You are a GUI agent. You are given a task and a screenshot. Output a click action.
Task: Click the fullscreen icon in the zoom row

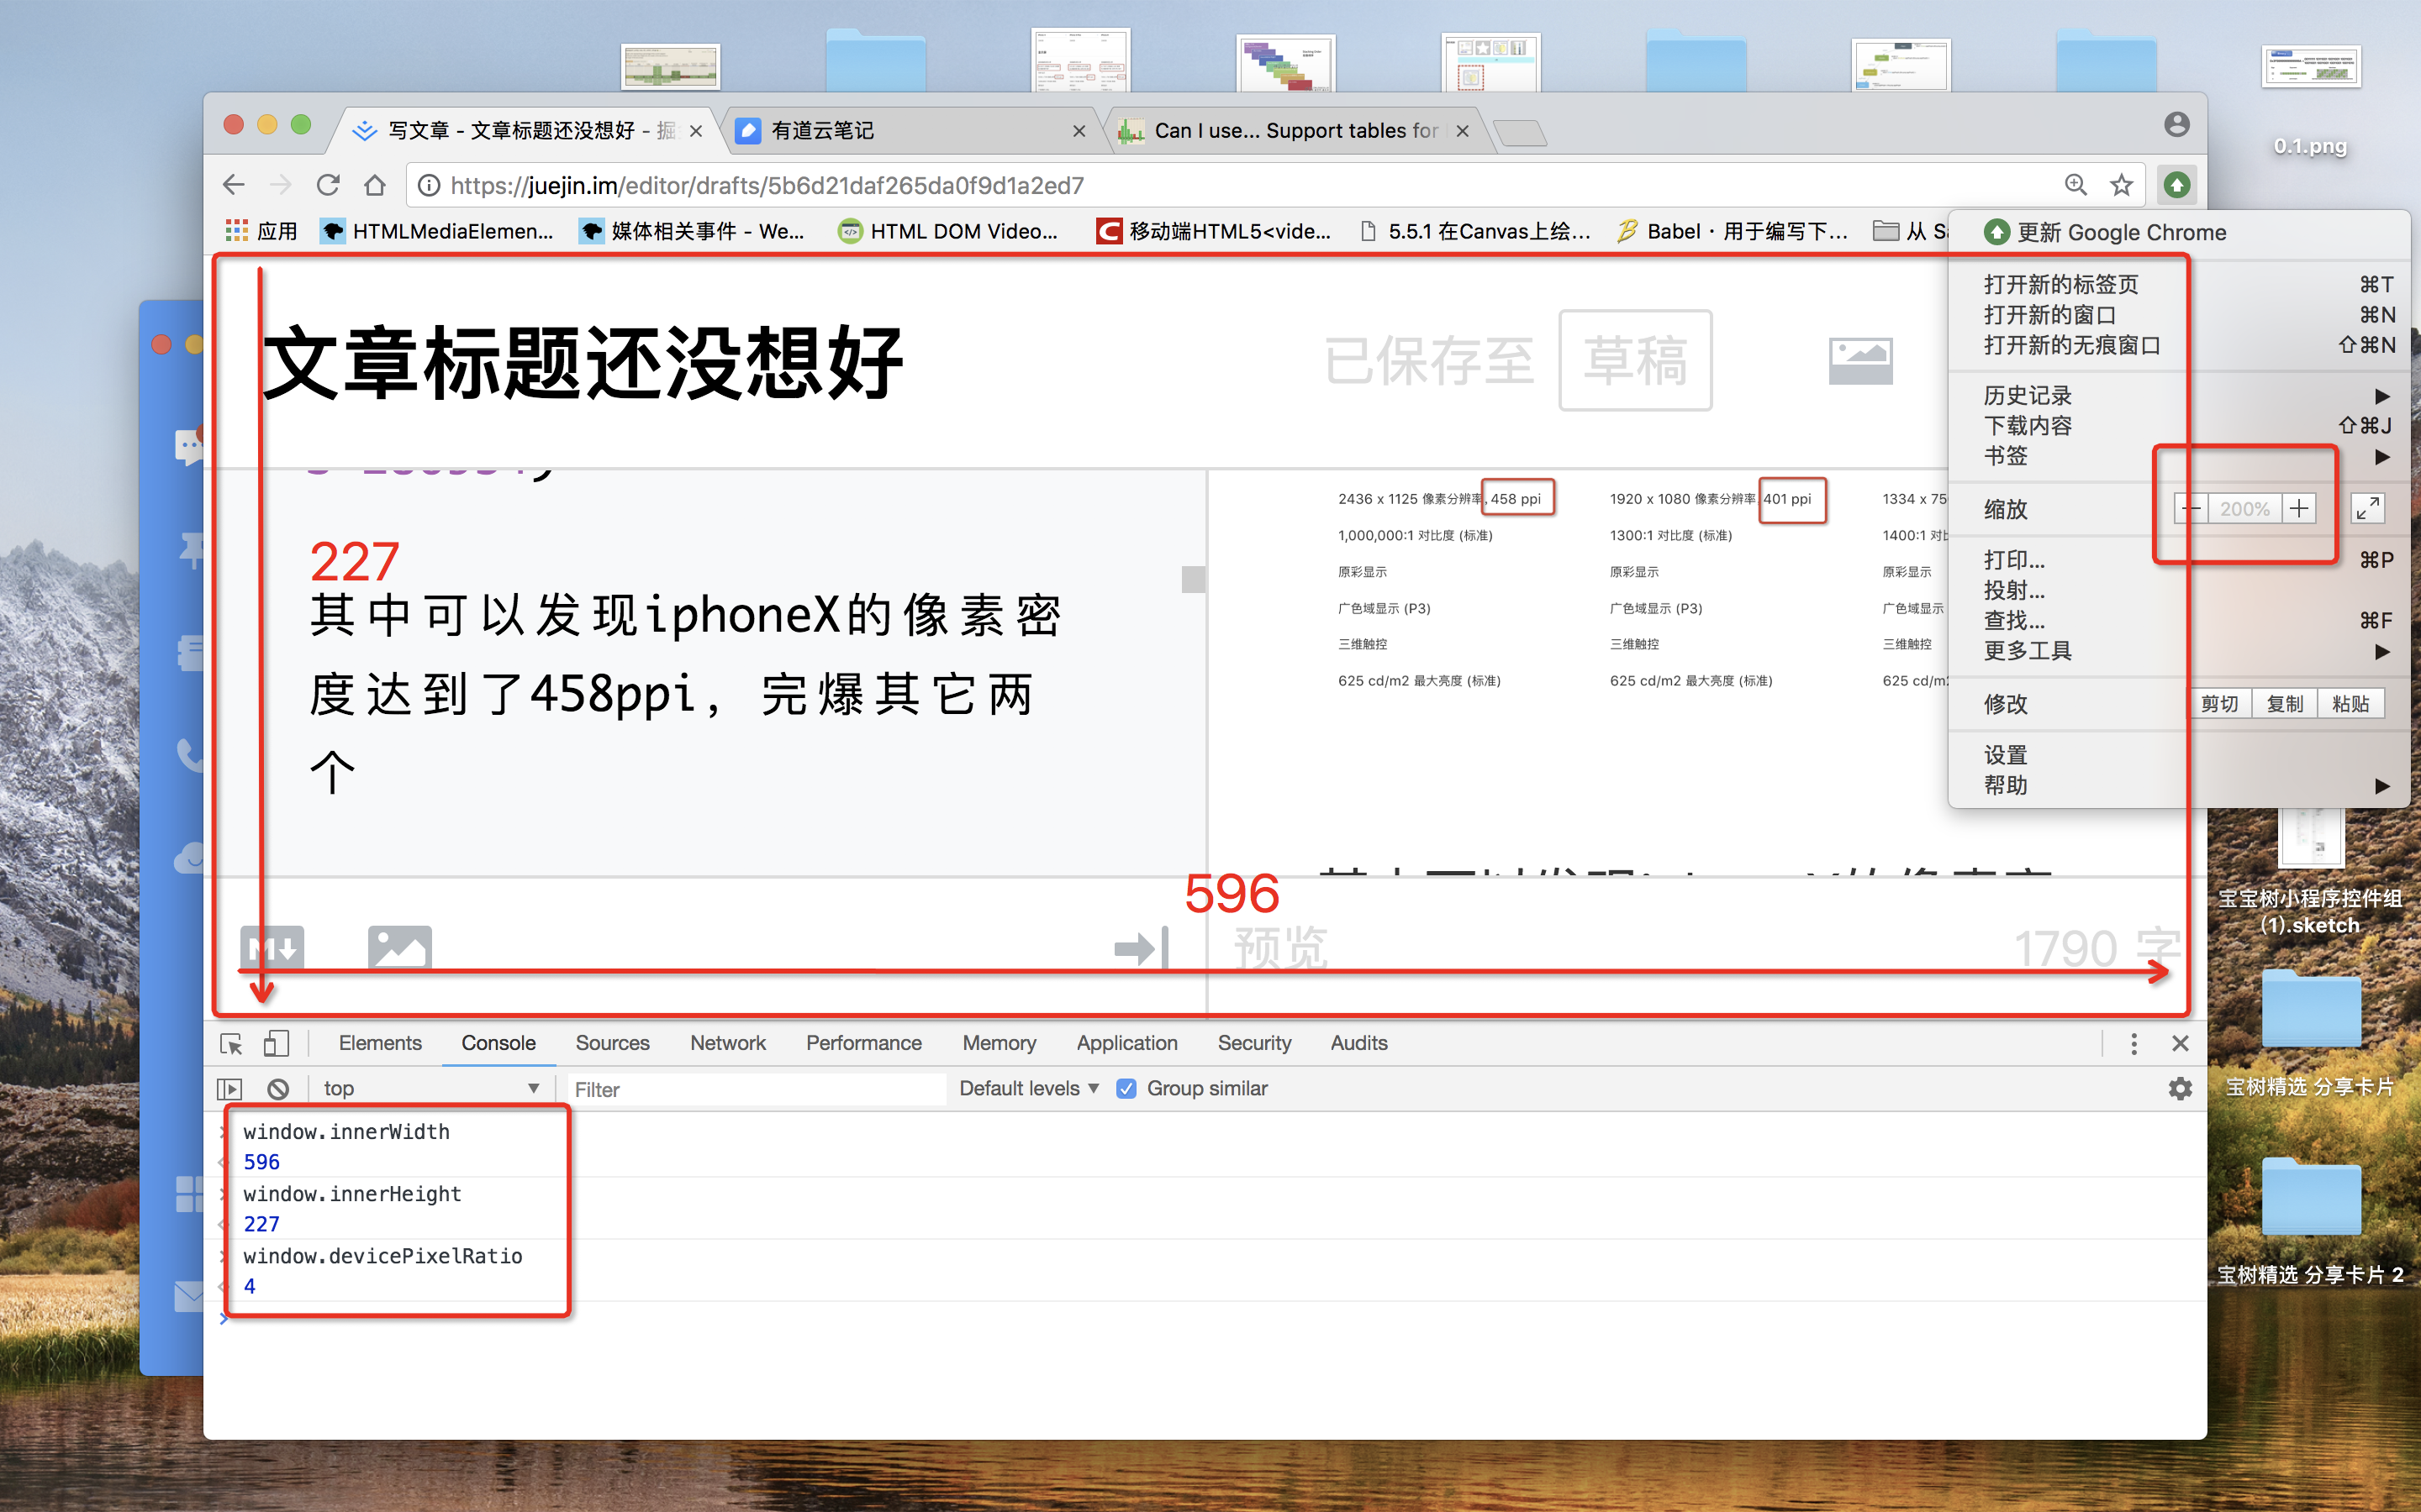coord(2367,509)
